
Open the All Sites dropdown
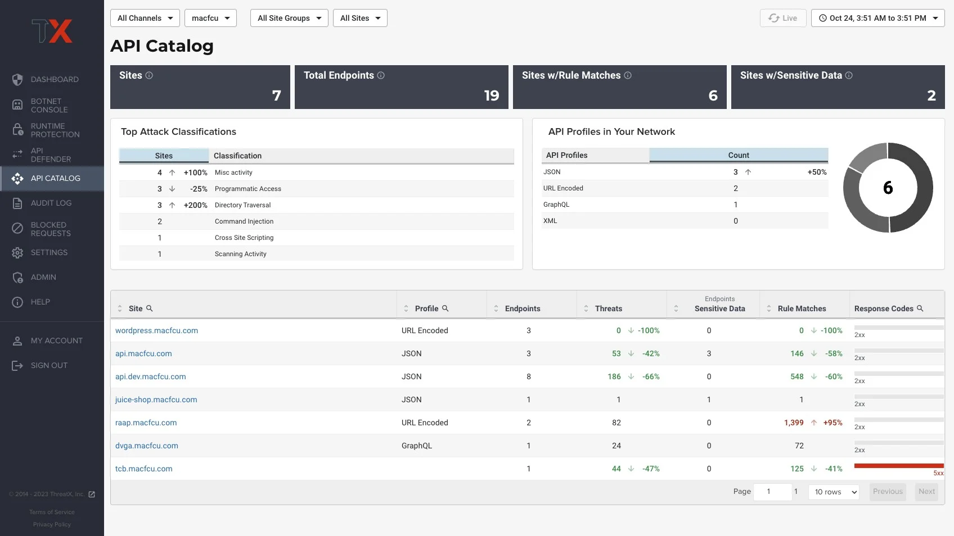(x=360, y=18)
